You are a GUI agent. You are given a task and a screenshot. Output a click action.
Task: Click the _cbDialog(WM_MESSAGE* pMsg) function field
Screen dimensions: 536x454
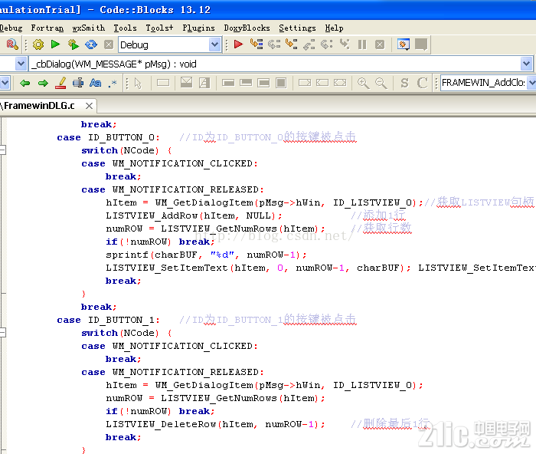click(x=275, y=64)
